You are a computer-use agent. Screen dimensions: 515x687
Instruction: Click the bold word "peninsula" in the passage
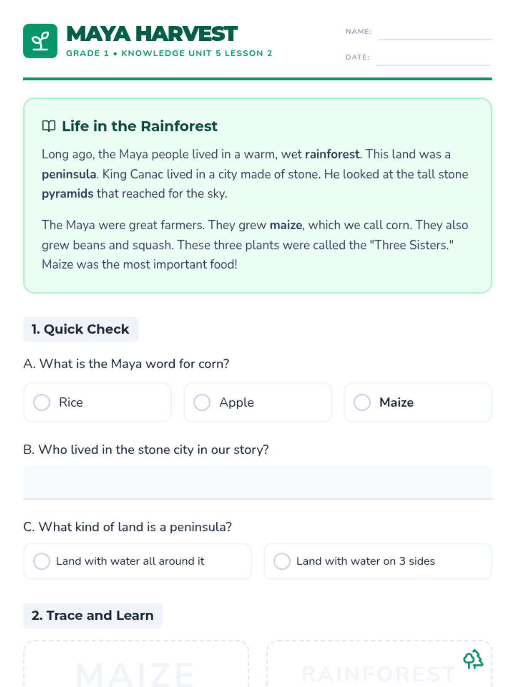(x=69, y=174)
